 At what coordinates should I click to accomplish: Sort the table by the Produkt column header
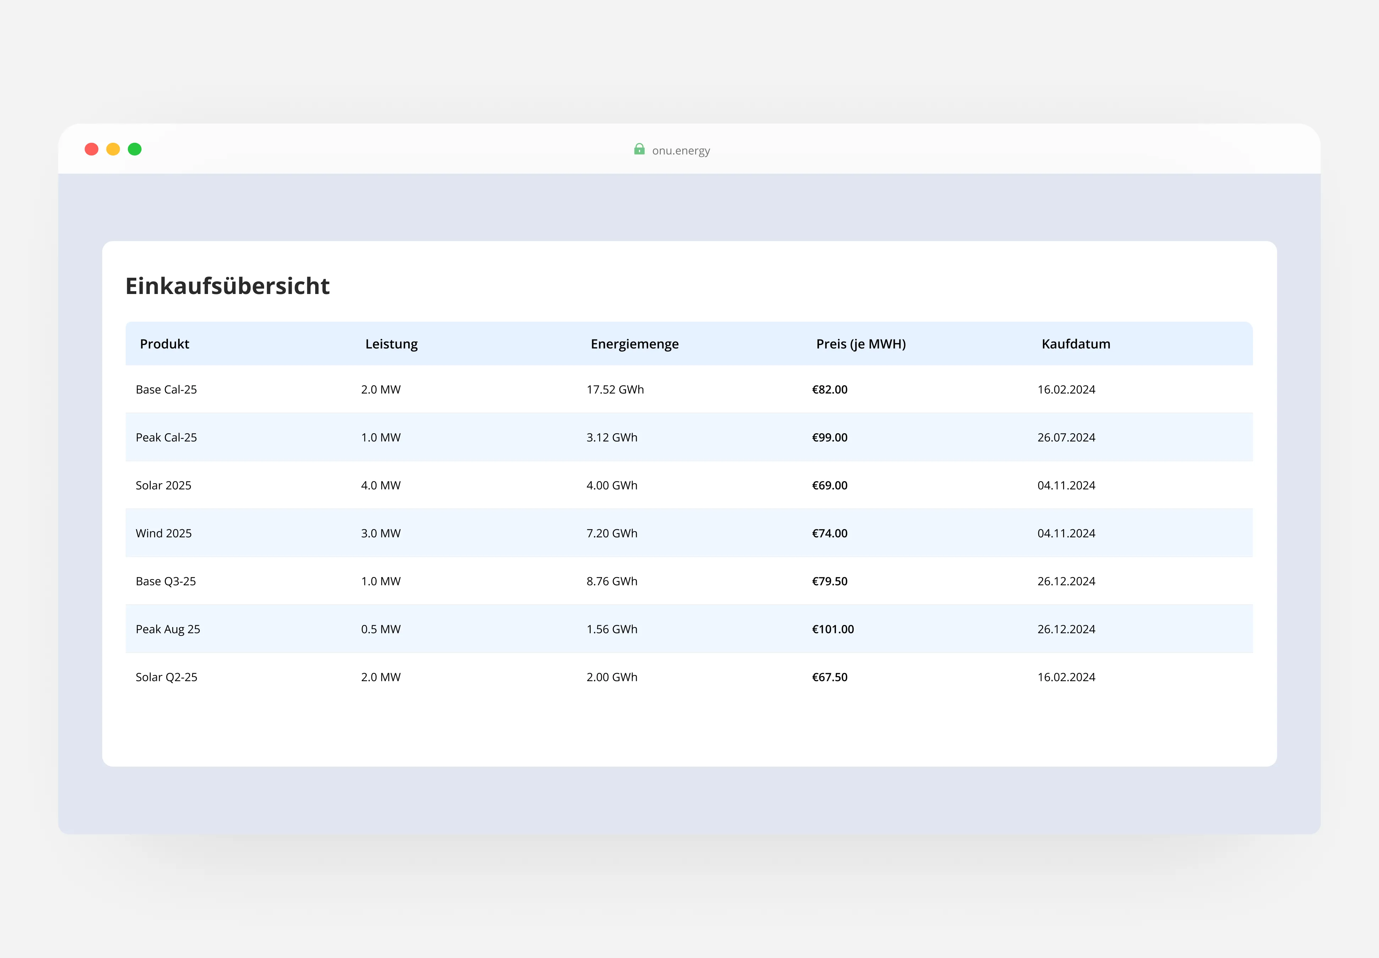pyautogui.click(x=164, y=343)
